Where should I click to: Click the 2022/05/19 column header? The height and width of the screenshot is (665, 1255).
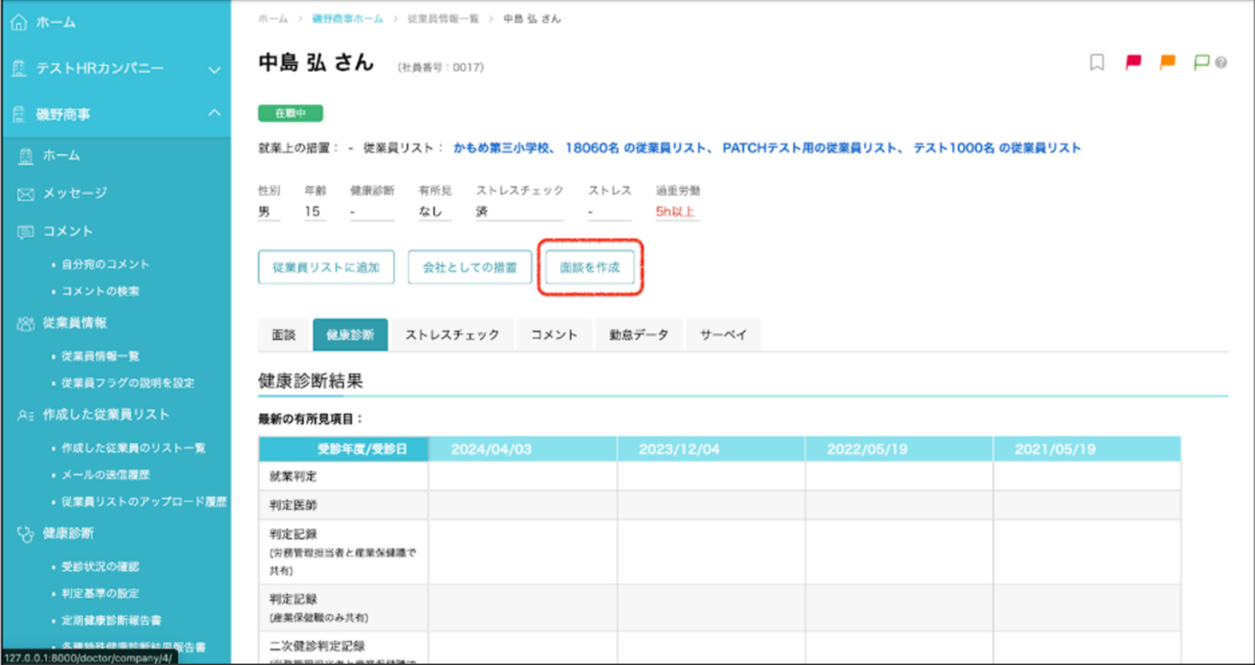point(899,449)
